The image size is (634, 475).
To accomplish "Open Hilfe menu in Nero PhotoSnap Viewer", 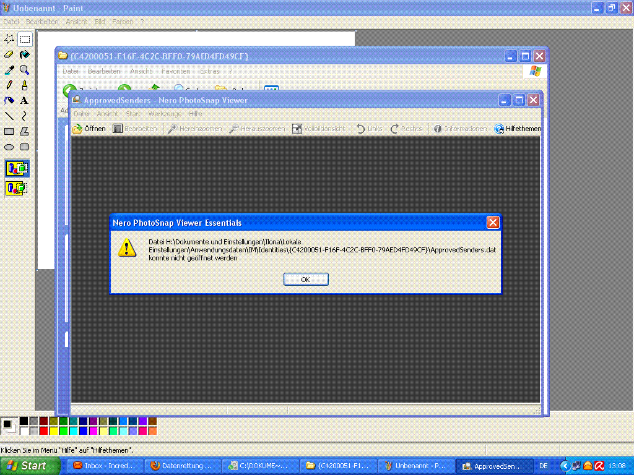I will [195, 114].
